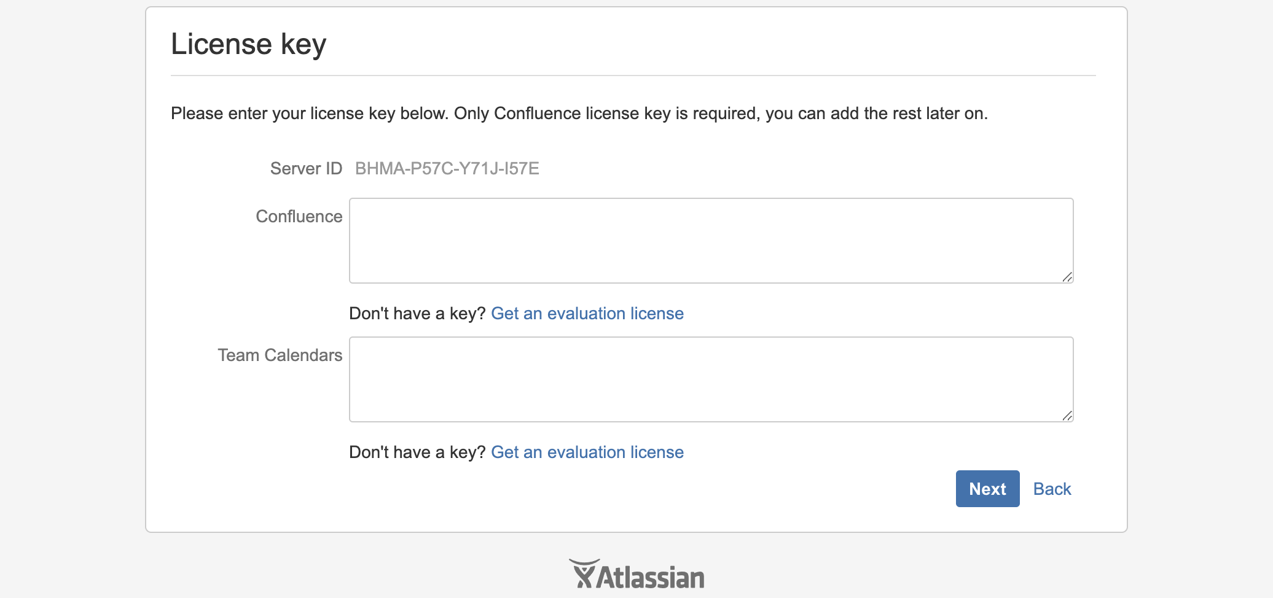The width and height of the screenshot is (1273, 598).
Task: Click the Server ID label
Action: 306,169
